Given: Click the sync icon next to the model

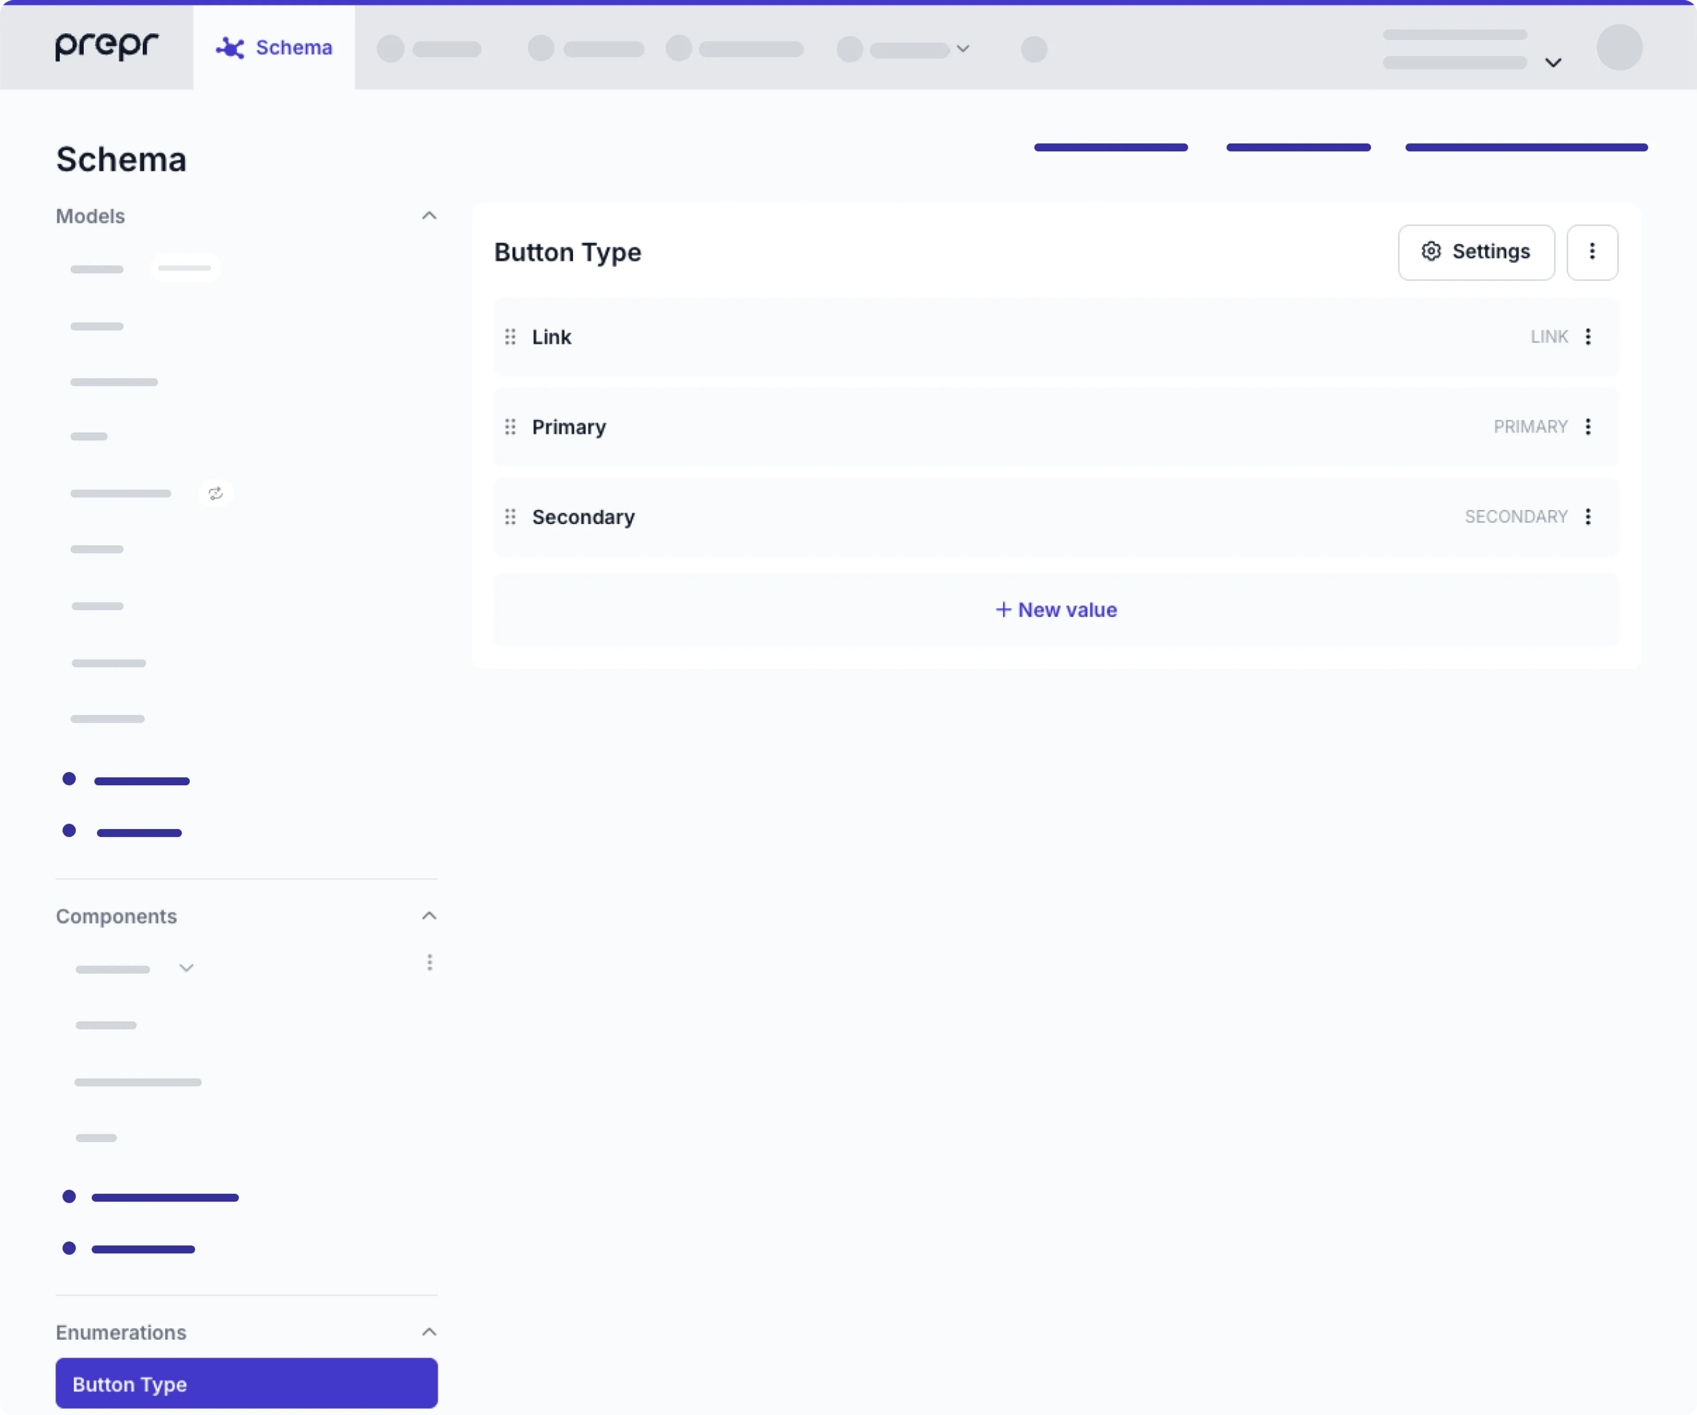Looking at the screenshot, I should (216, 493).
